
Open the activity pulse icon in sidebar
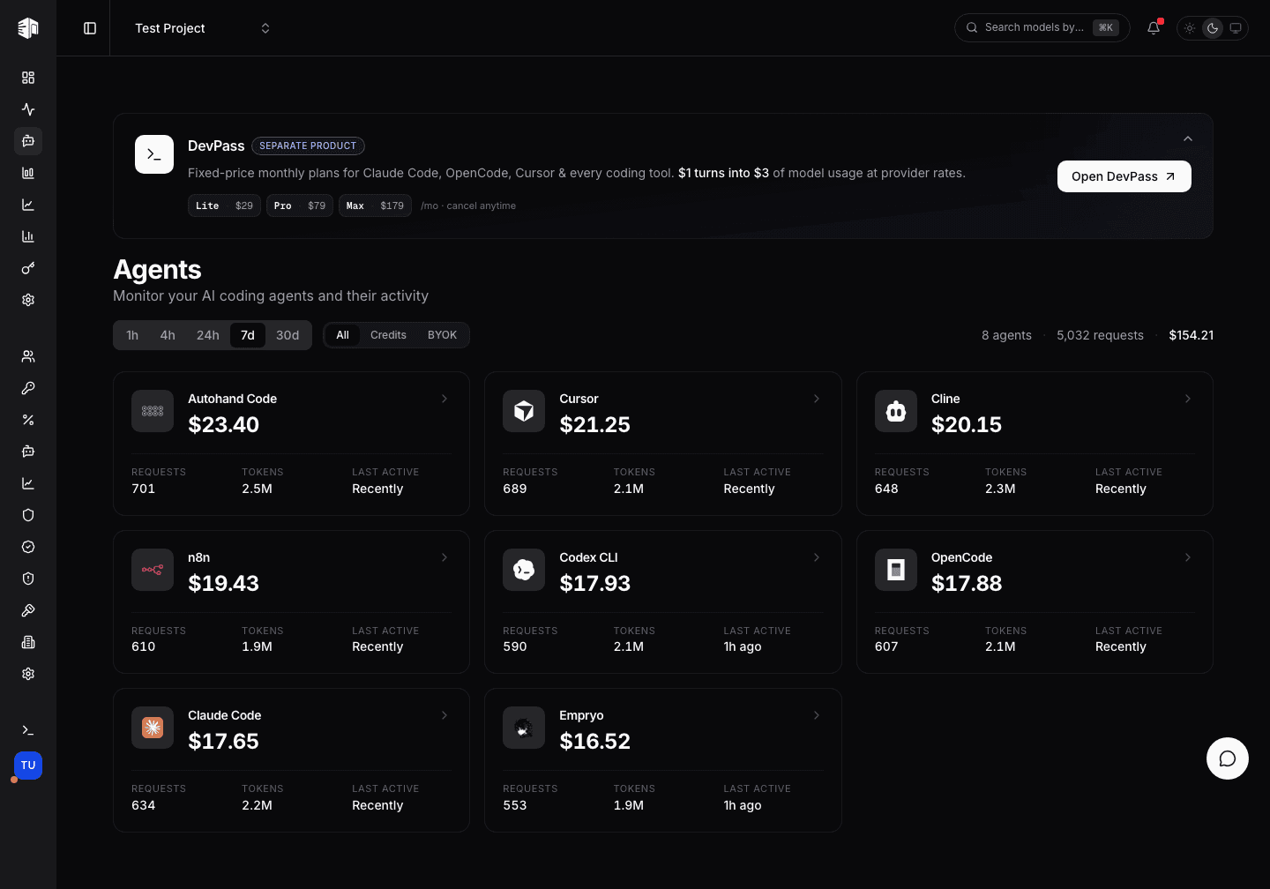tap(28, 109)
